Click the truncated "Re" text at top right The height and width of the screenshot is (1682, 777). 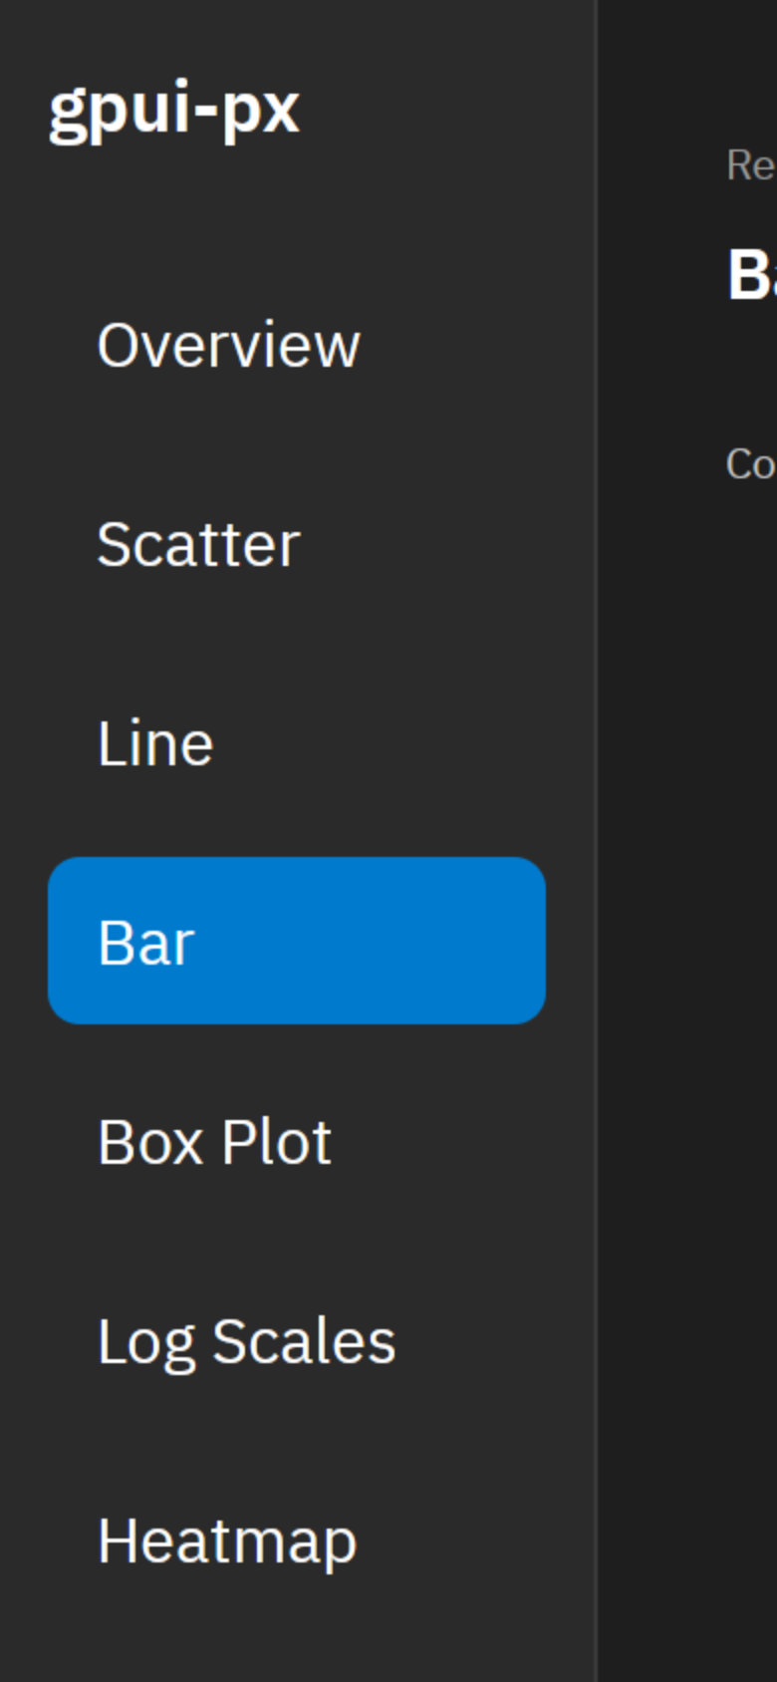(751, 164)
